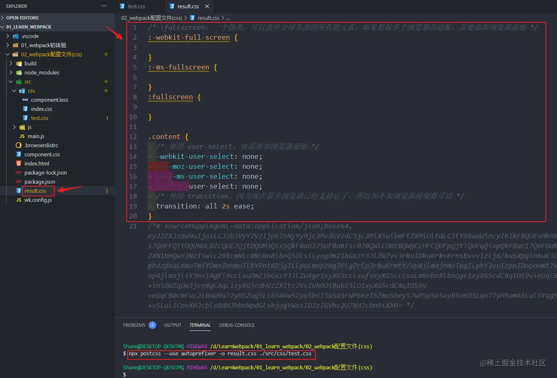Collapse the 02_webpack配置文件(css) folder chevron
This screenshot has width=557, height=378.
[8, 54]
